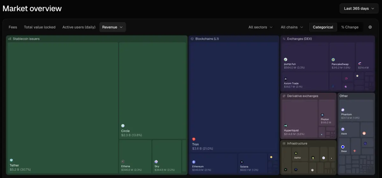The image size is (382, 178).
Task: Click the pump.fun logo icon
Action: [285, 60]
